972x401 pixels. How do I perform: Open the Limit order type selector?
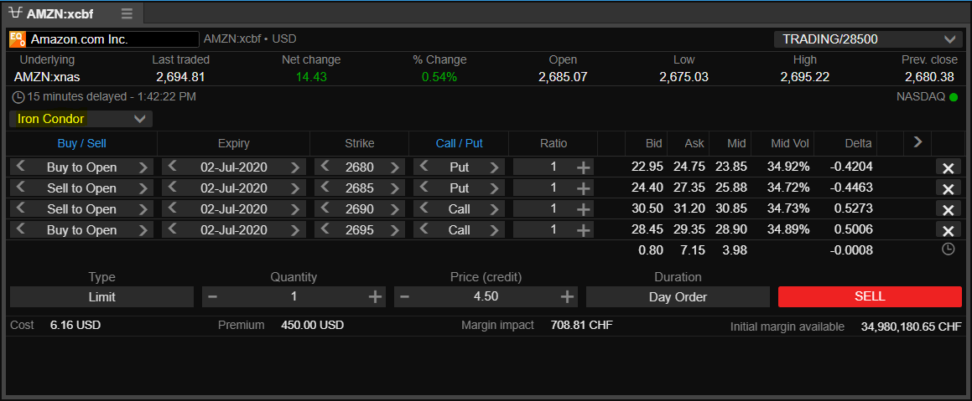(x=102, y=297)
